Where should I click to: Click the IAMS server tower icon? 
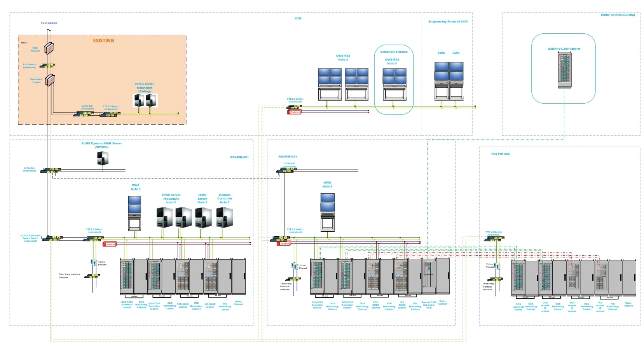tap(203, 217)
